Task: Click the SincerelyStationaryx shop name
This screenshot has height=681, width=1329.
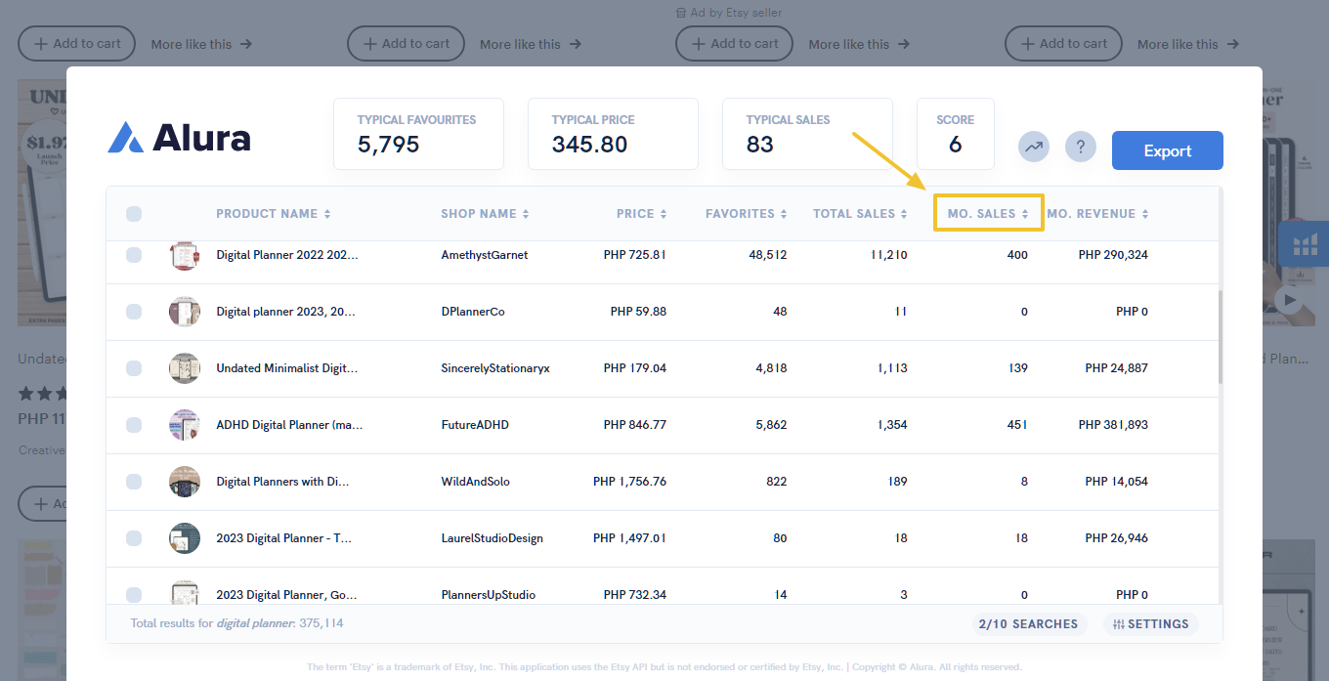Action: pyautogui.click(x=495, y=368)
